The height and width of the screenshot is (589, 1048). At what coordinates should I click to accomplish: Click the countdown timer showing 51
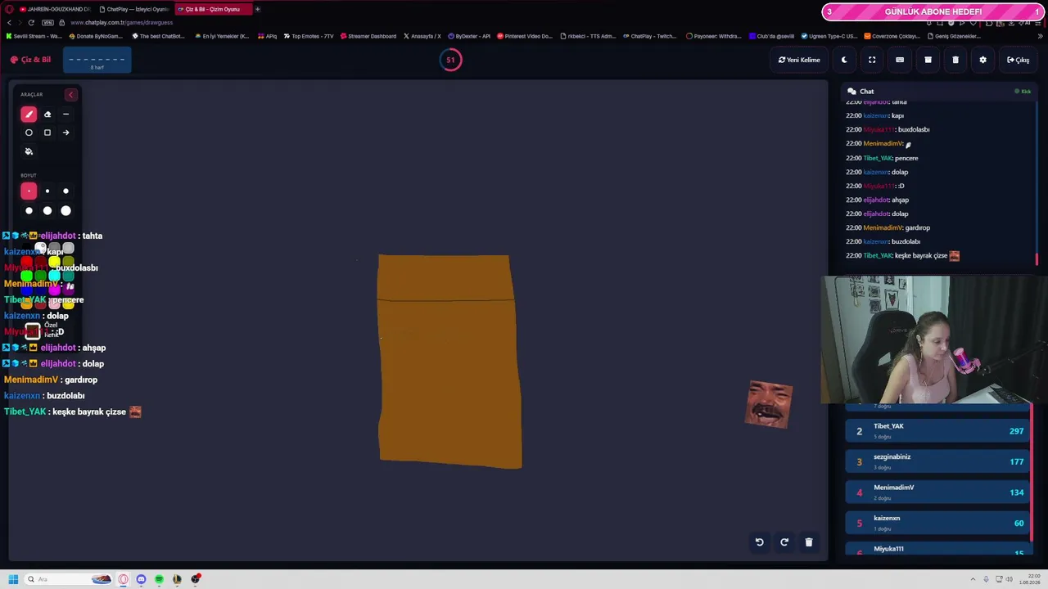[450, 60]
